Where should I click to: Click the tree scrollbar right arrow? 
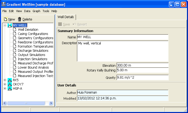click(x=51, y=103)
